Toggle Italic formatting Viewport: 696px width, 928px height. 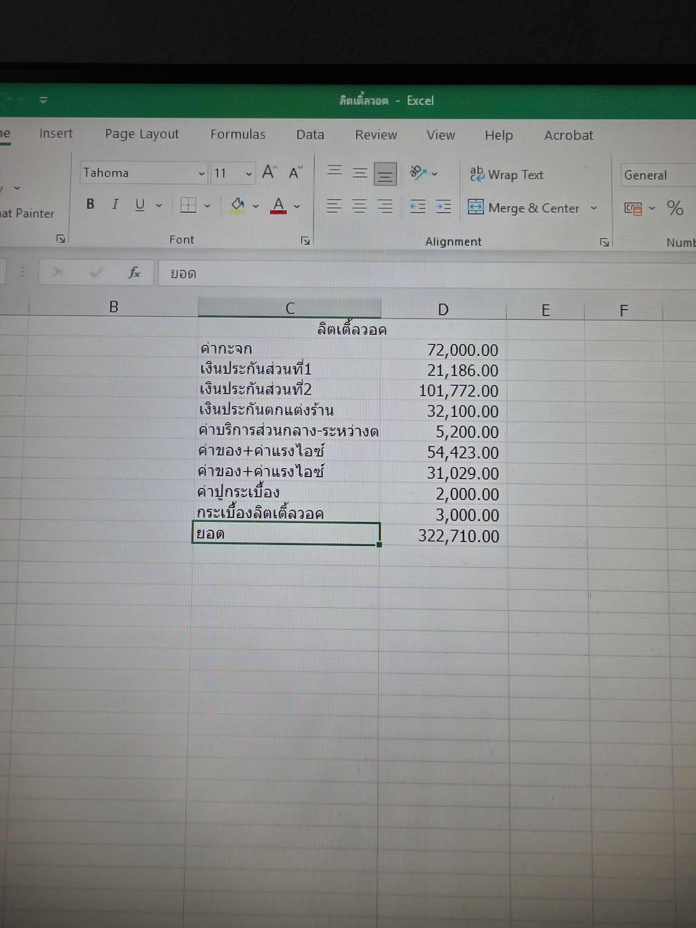(115, 204)
